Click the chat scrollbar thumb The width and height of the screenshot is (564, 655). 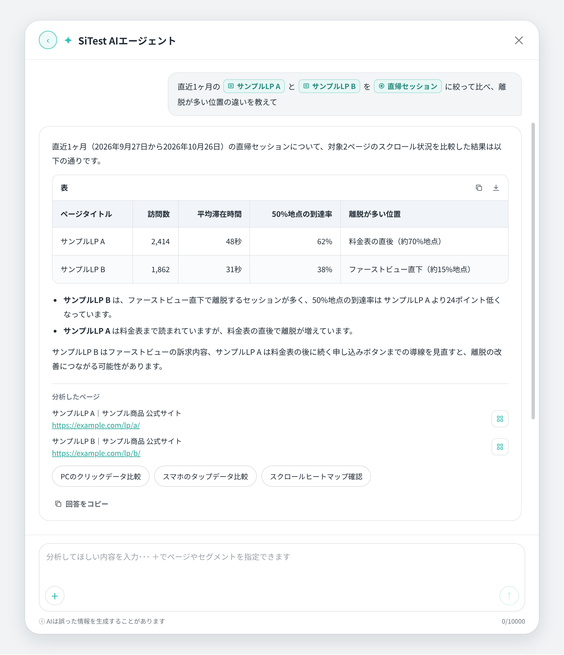tap(533, 271)
